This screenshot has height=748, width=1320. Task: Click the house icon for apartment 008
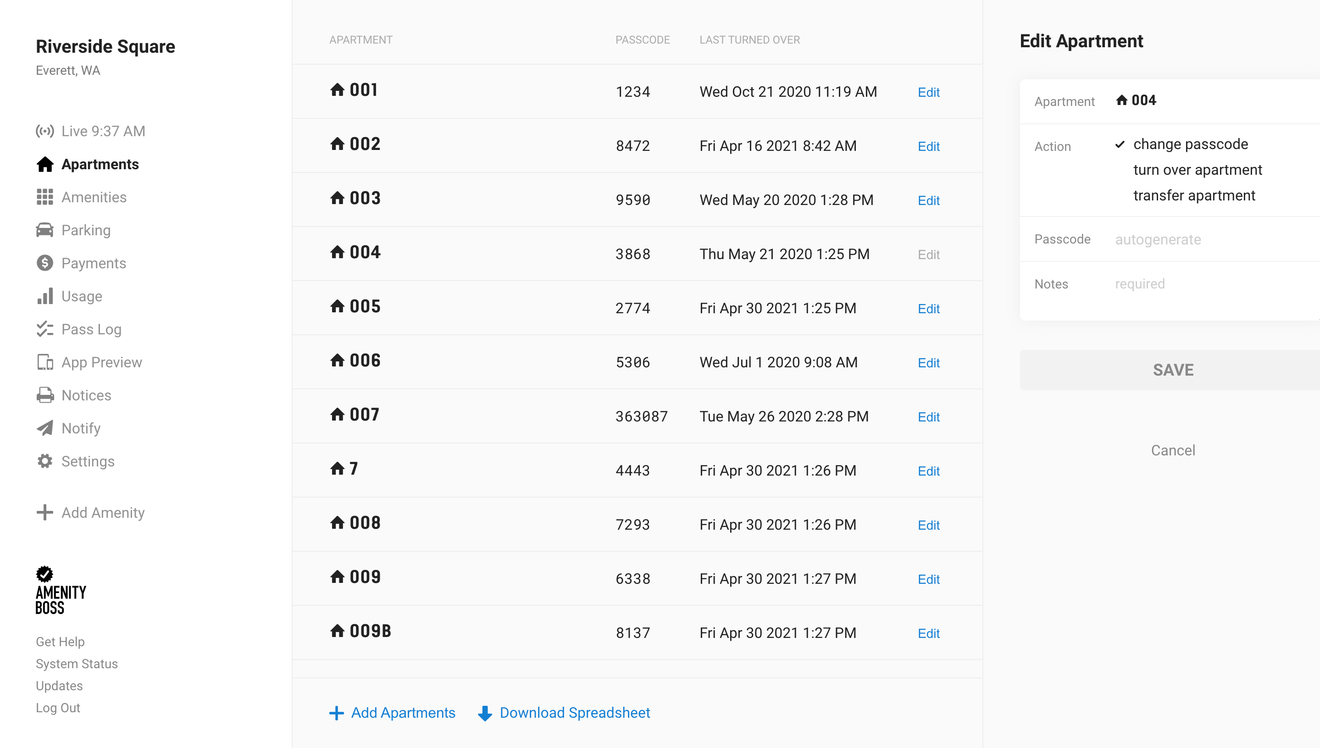click(x=337, y=522)
